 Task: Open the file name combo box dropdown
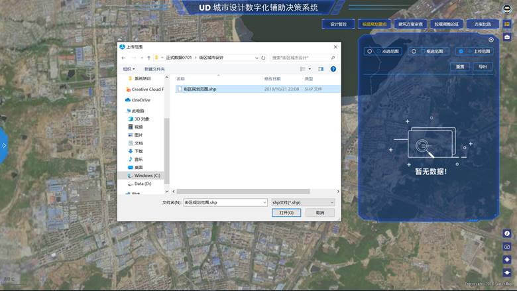(264, 202)
